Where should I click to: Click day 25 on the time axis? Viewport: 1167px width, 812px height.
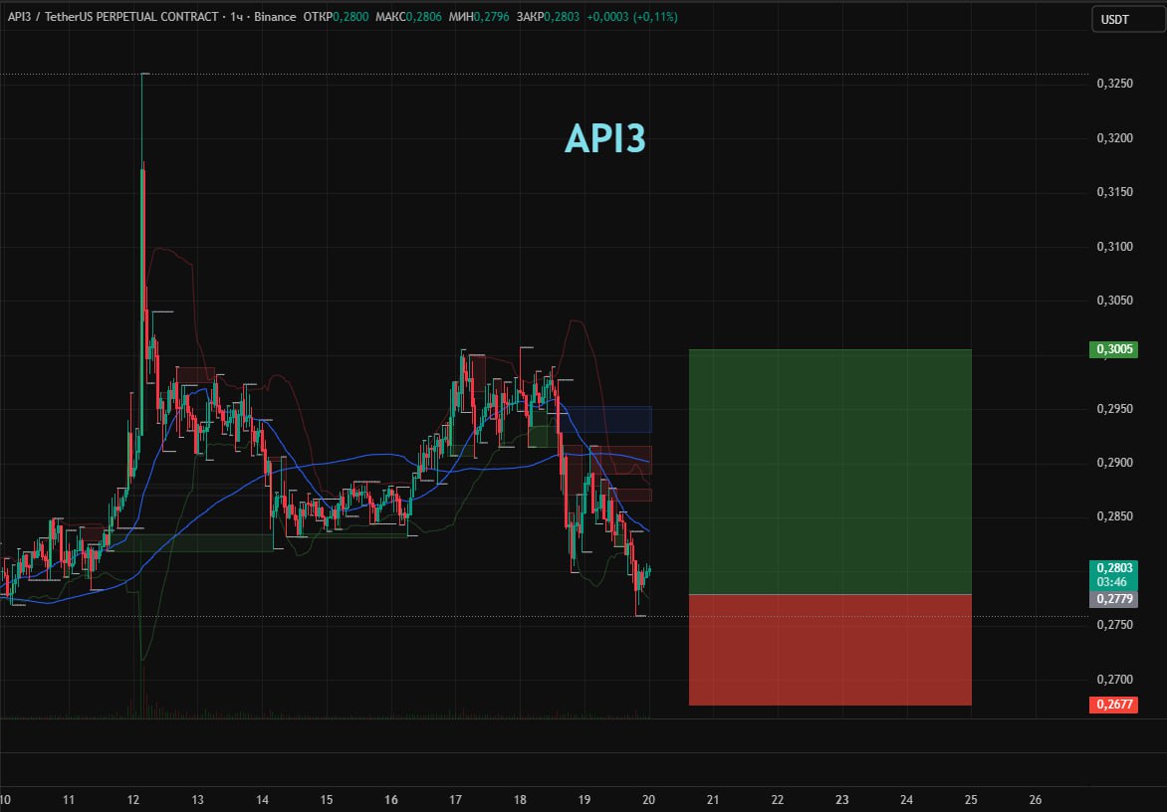click(x=971, y=800)
